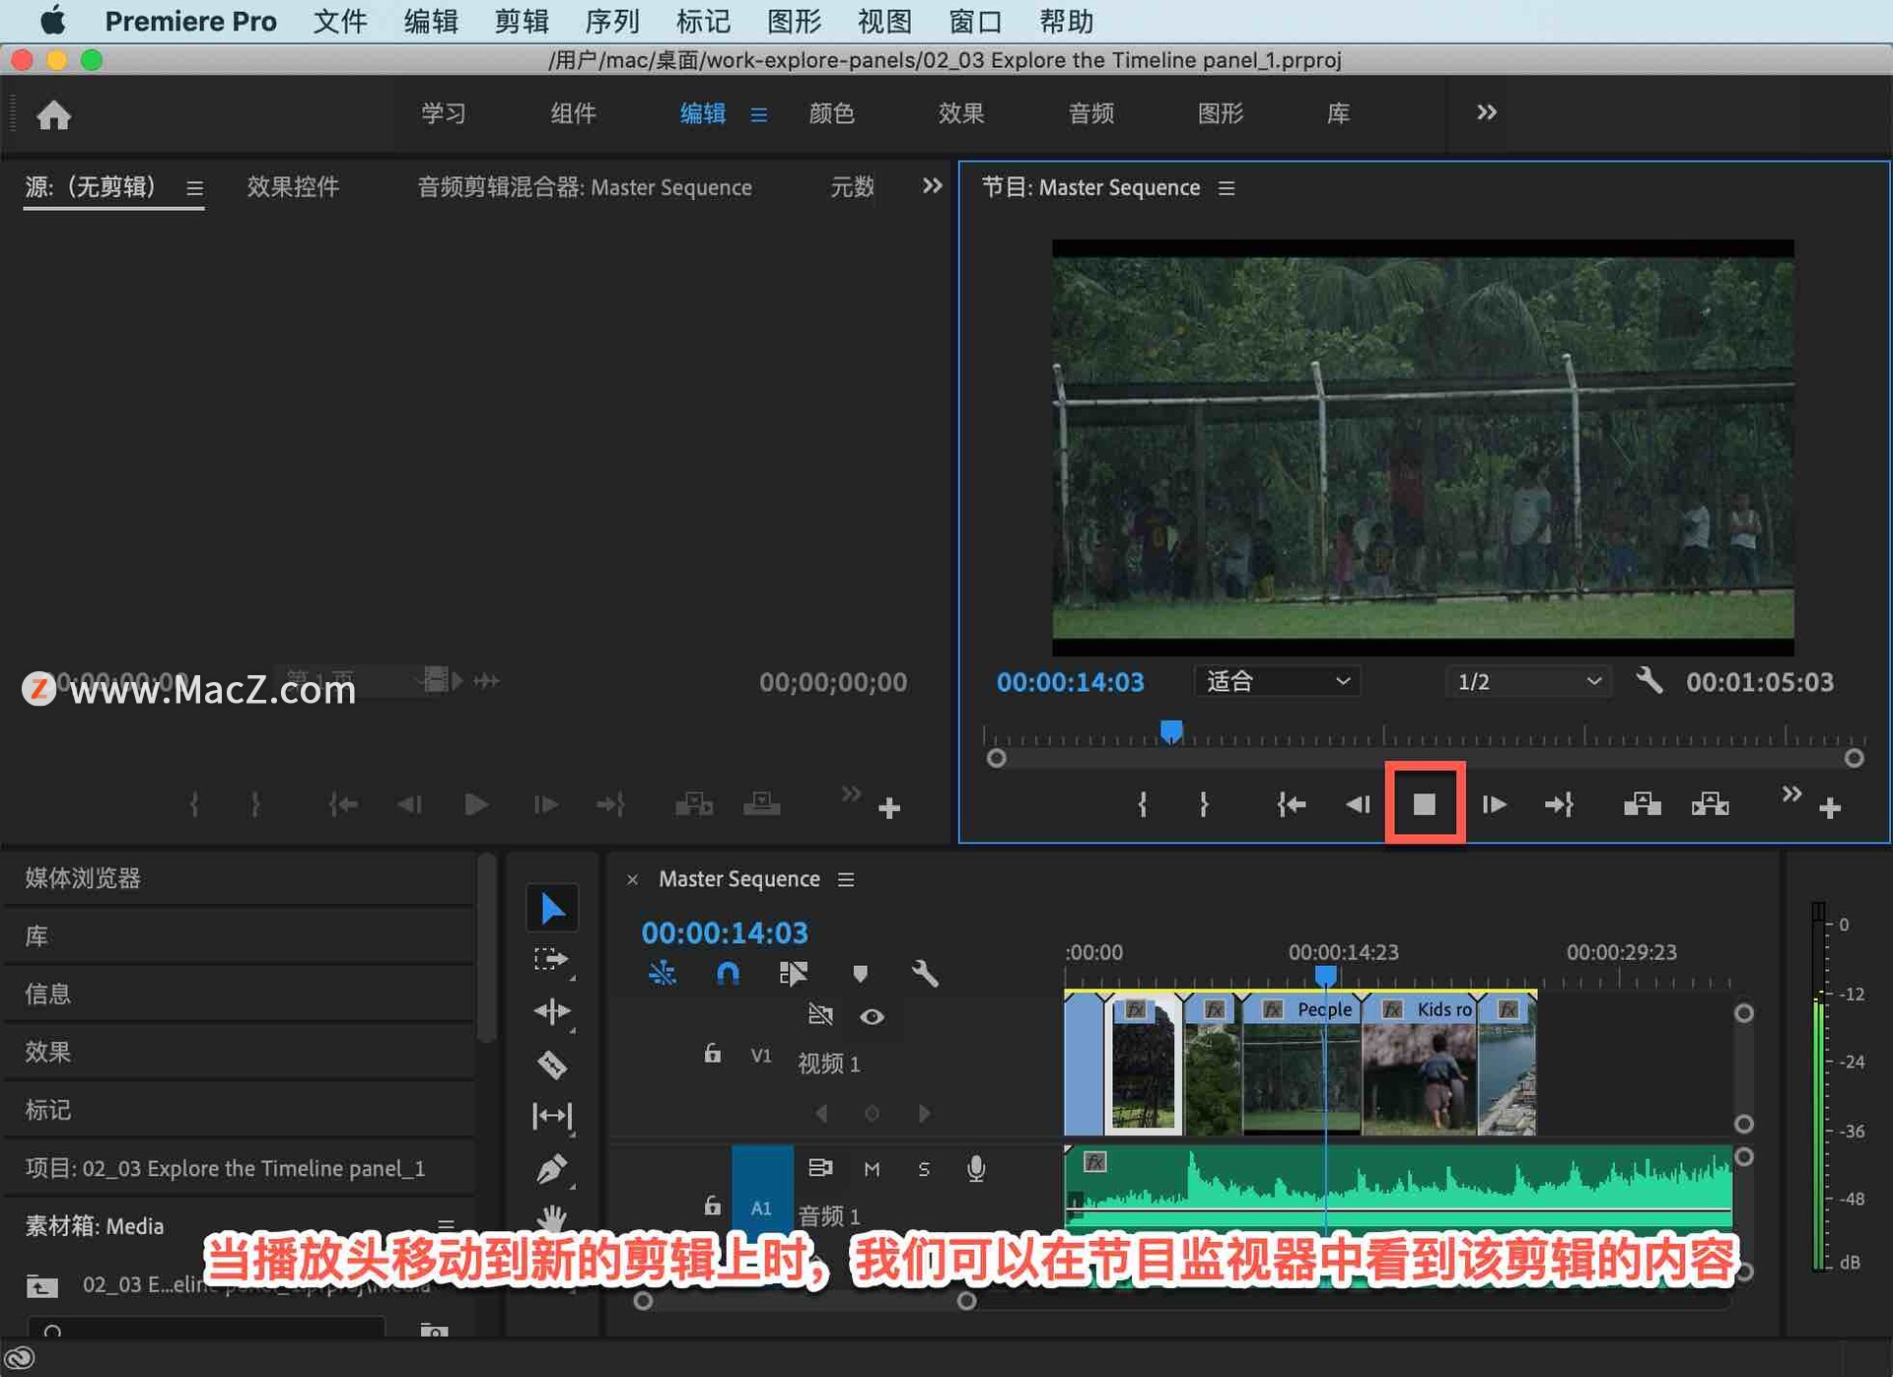Click new bin folder icon in Project panel
The height and width of the screenshot is (1377, 1893).
pos(434,1331)
